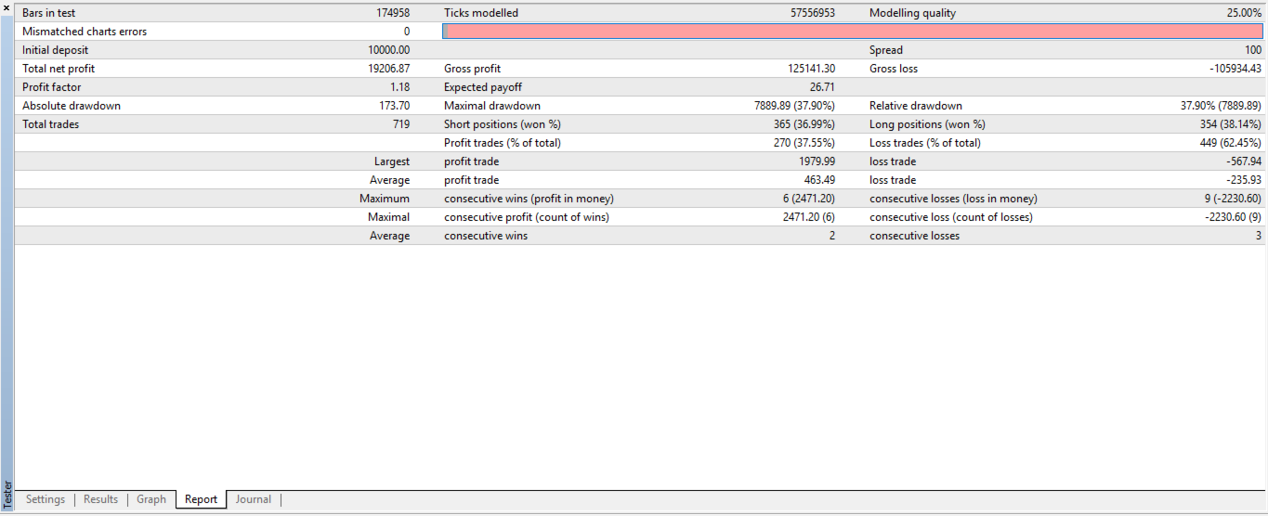Select Loss trades value 449 (62.45%)

point(1231,143)
